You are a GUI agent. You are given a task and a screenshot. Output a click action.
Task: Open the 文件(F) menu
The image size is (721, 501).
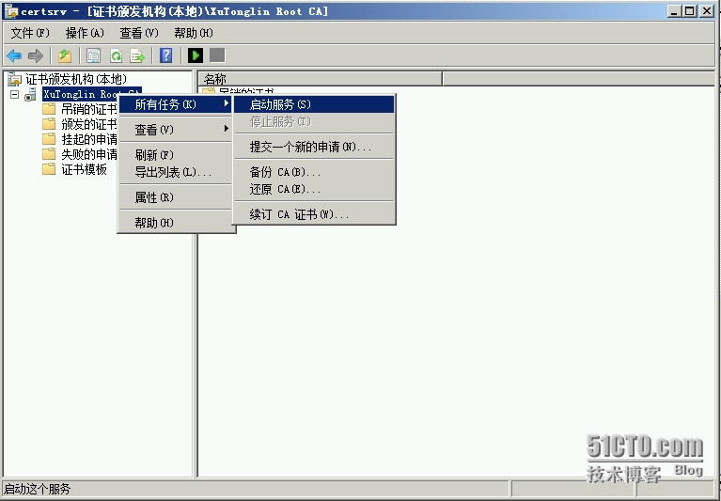pos(30,33)
